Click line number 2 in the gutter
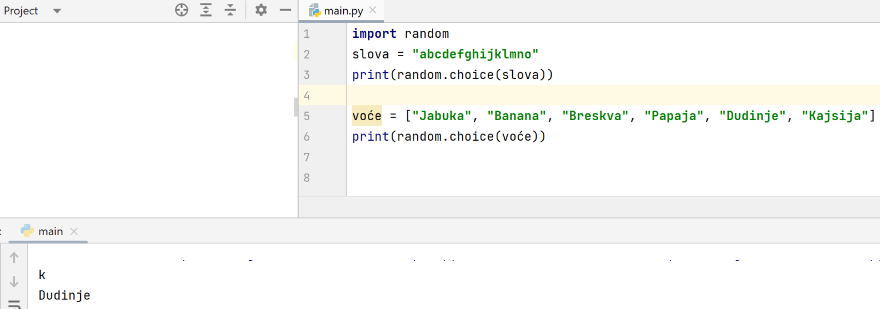Screen dimensions: 880x309 pos(307,54)
